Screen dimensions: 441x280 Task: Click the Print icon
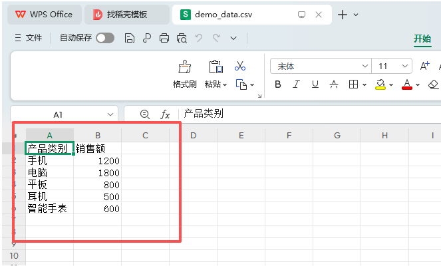pyautogui.click(x=164, y=38)
